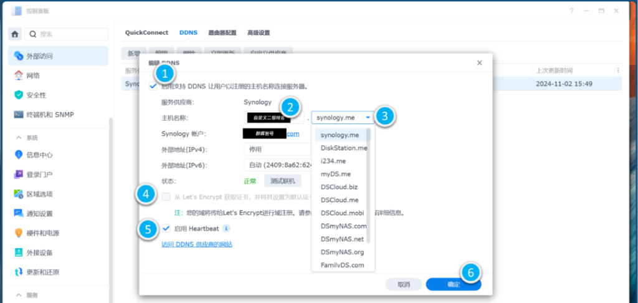The width and height of the screenshot is (638, 303).
Task: Click the last update time column header
Action: click(x=555, y=70)
